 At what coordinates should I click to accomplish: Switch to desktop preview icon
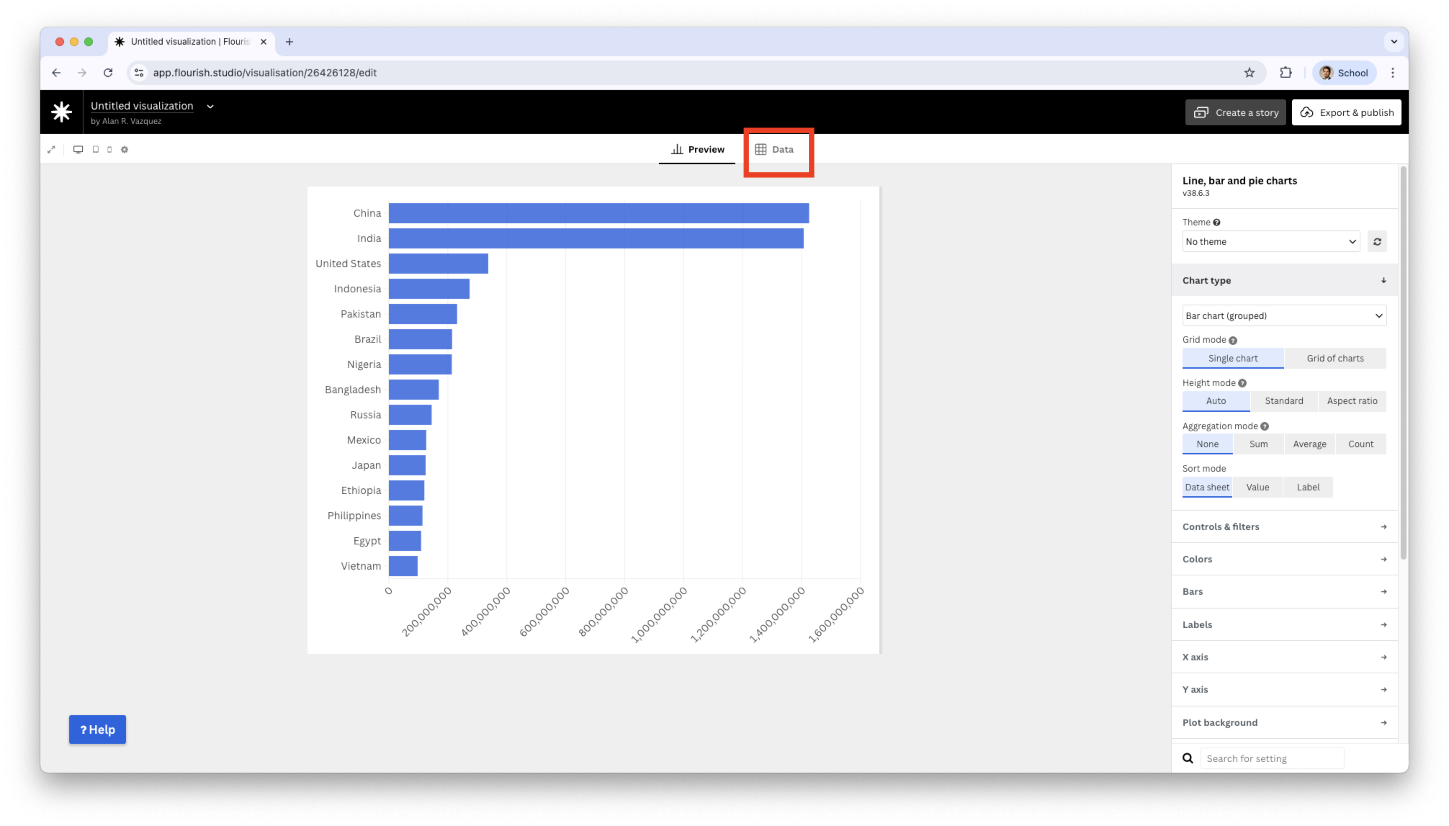(x=78, y=150)
